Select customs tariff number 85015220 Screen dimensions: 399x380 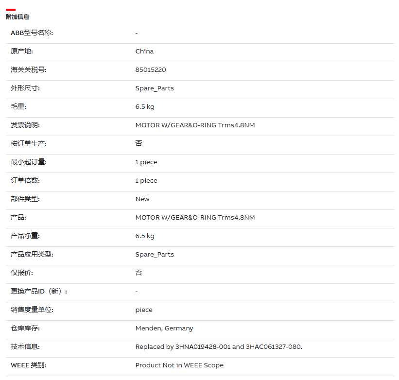coord(151,69)
